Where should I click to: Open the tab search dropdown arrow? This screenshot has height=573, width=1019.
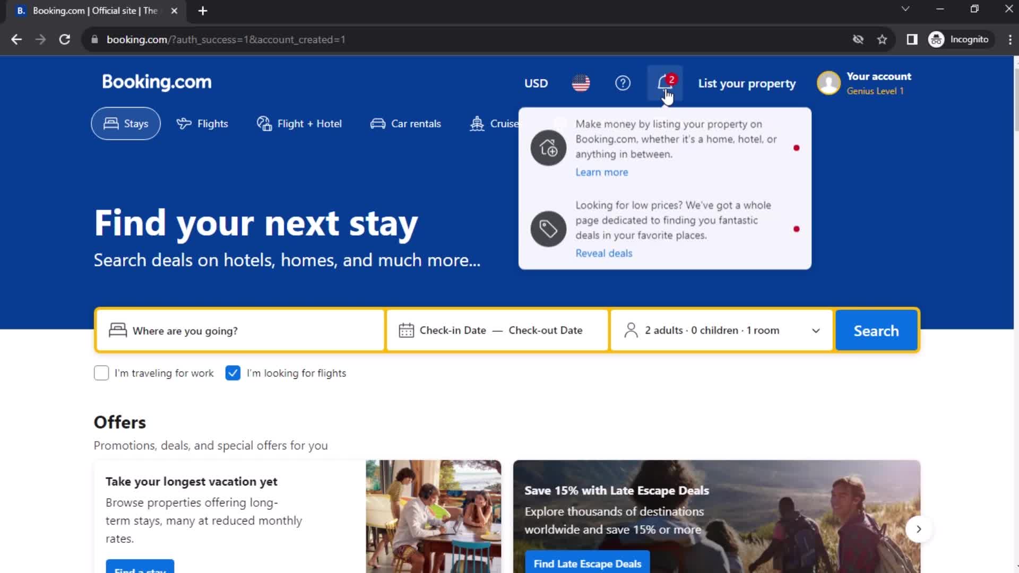pos(905,9)
